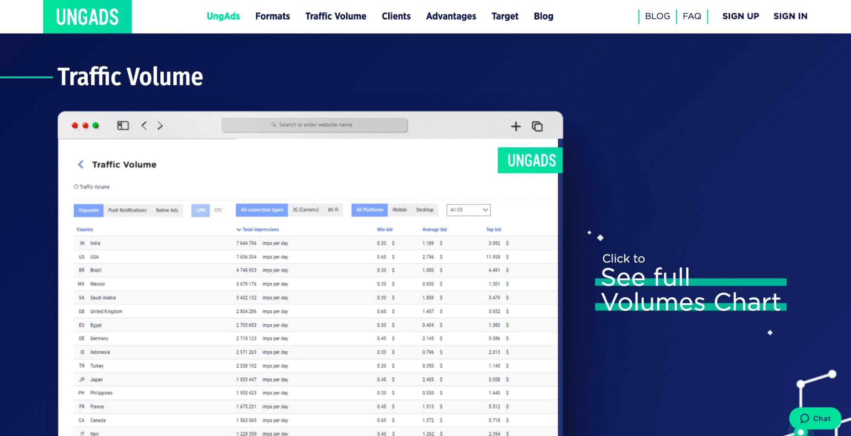Click the UNGADS logo in the header
Viewport: 851px width, 436px height.
[87, 17]
